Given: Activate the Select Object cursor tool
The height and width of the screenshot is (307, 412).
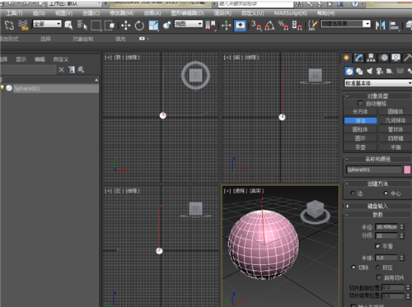Looking at the screenshot, I should coord(68,26).
